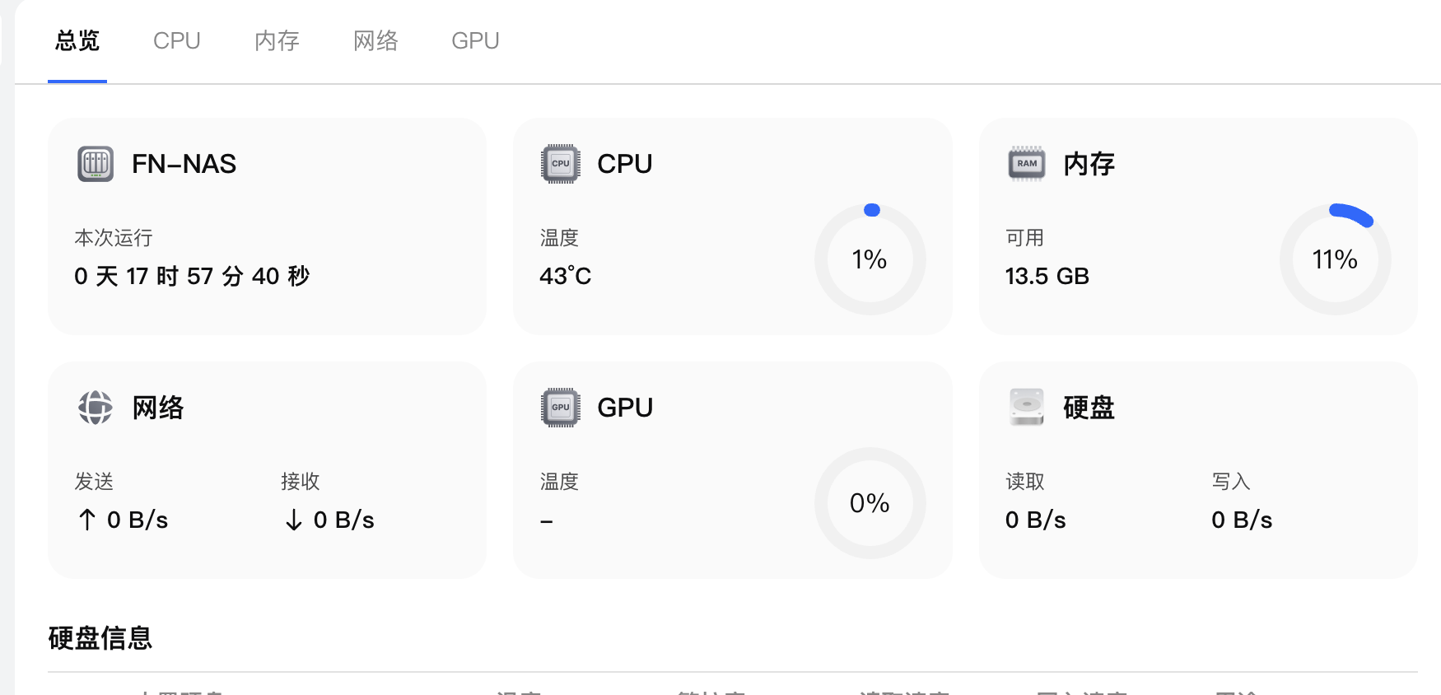This screenshot has height=695, width=1441.
Task: Click the 13.5 GB available memory value
Action: pos(1047,276)
